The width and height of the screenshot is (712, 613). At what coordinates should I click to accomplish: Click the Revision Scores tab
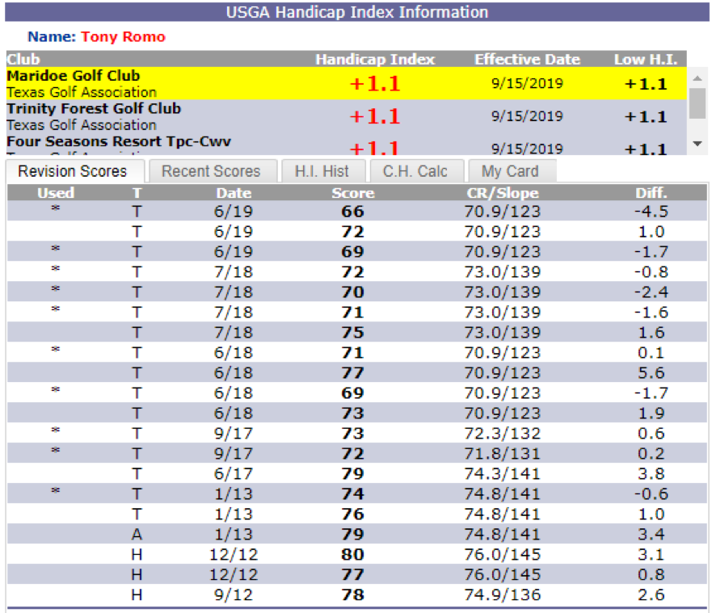tap(73, 171)
